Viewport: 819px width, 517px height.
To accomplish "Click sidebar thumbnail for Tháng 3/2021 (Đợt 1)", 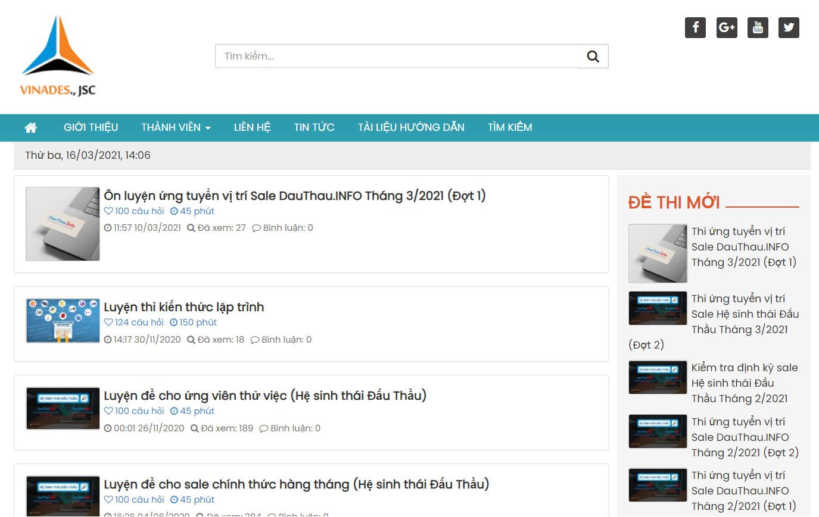I will (x=658, y=253).
